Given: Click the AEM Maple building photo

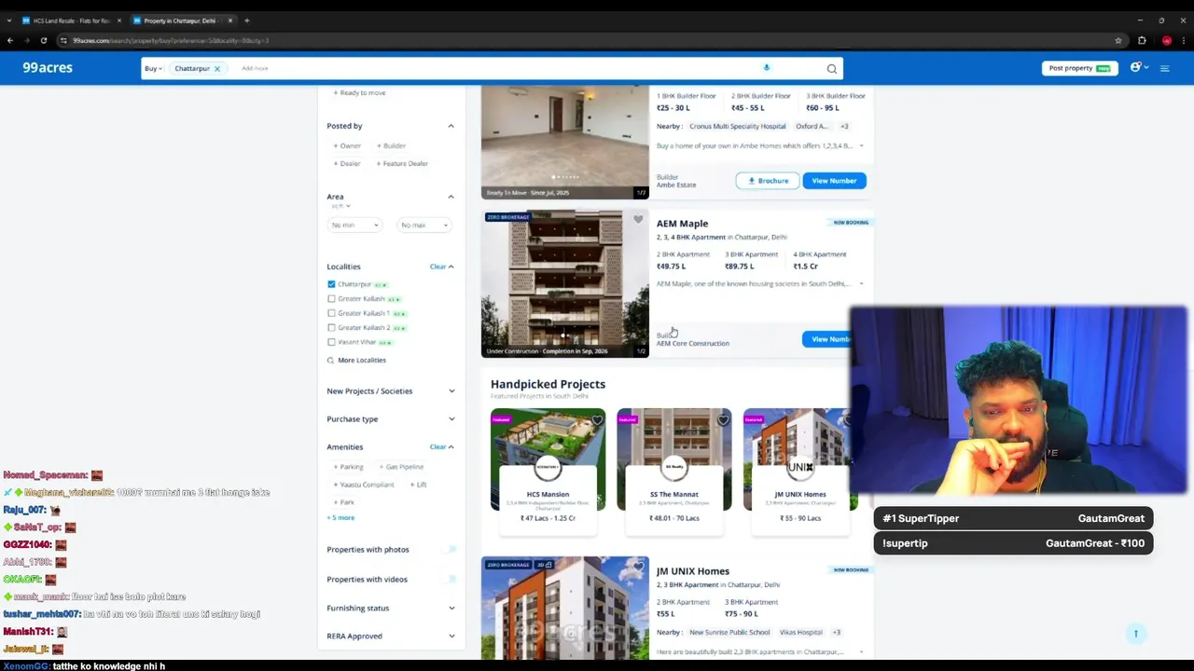Looking at the screenshot, I should click(x=564, y=283).
